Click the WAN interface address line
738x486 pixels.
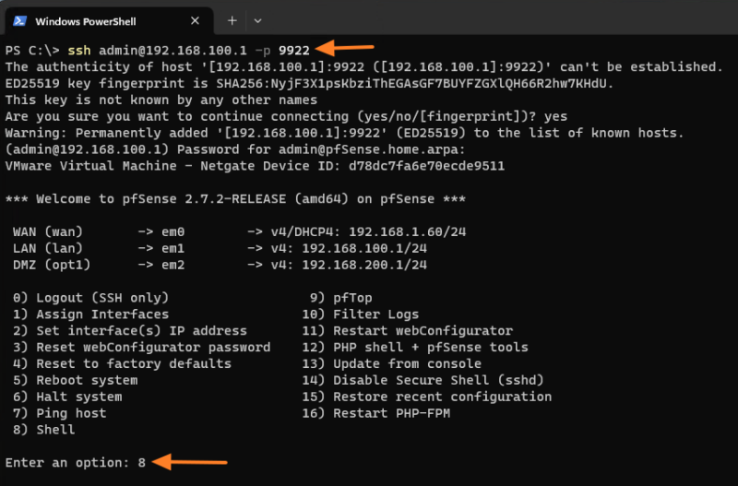220,231
